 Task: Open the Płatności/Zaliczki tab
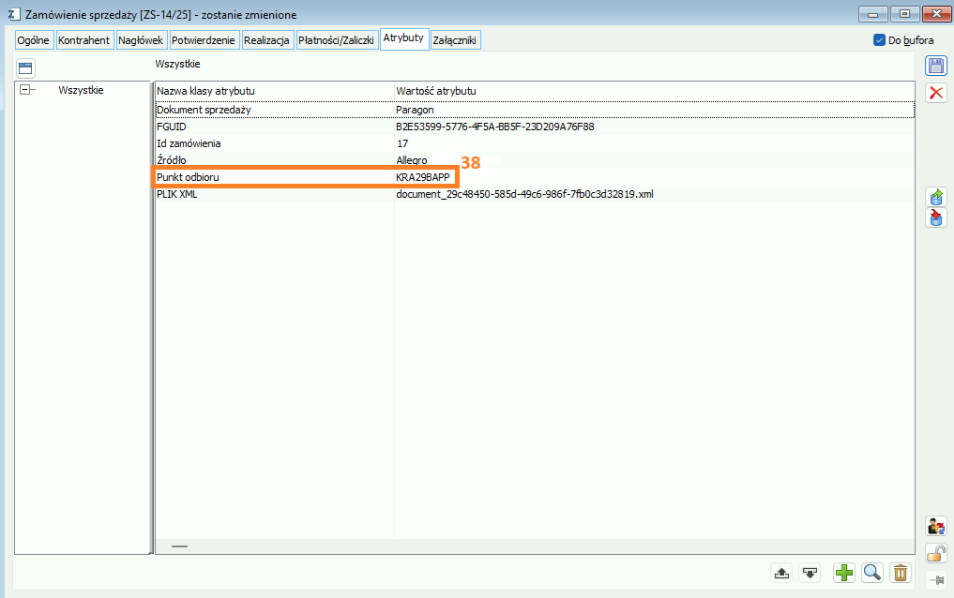(x=336, y=40)
